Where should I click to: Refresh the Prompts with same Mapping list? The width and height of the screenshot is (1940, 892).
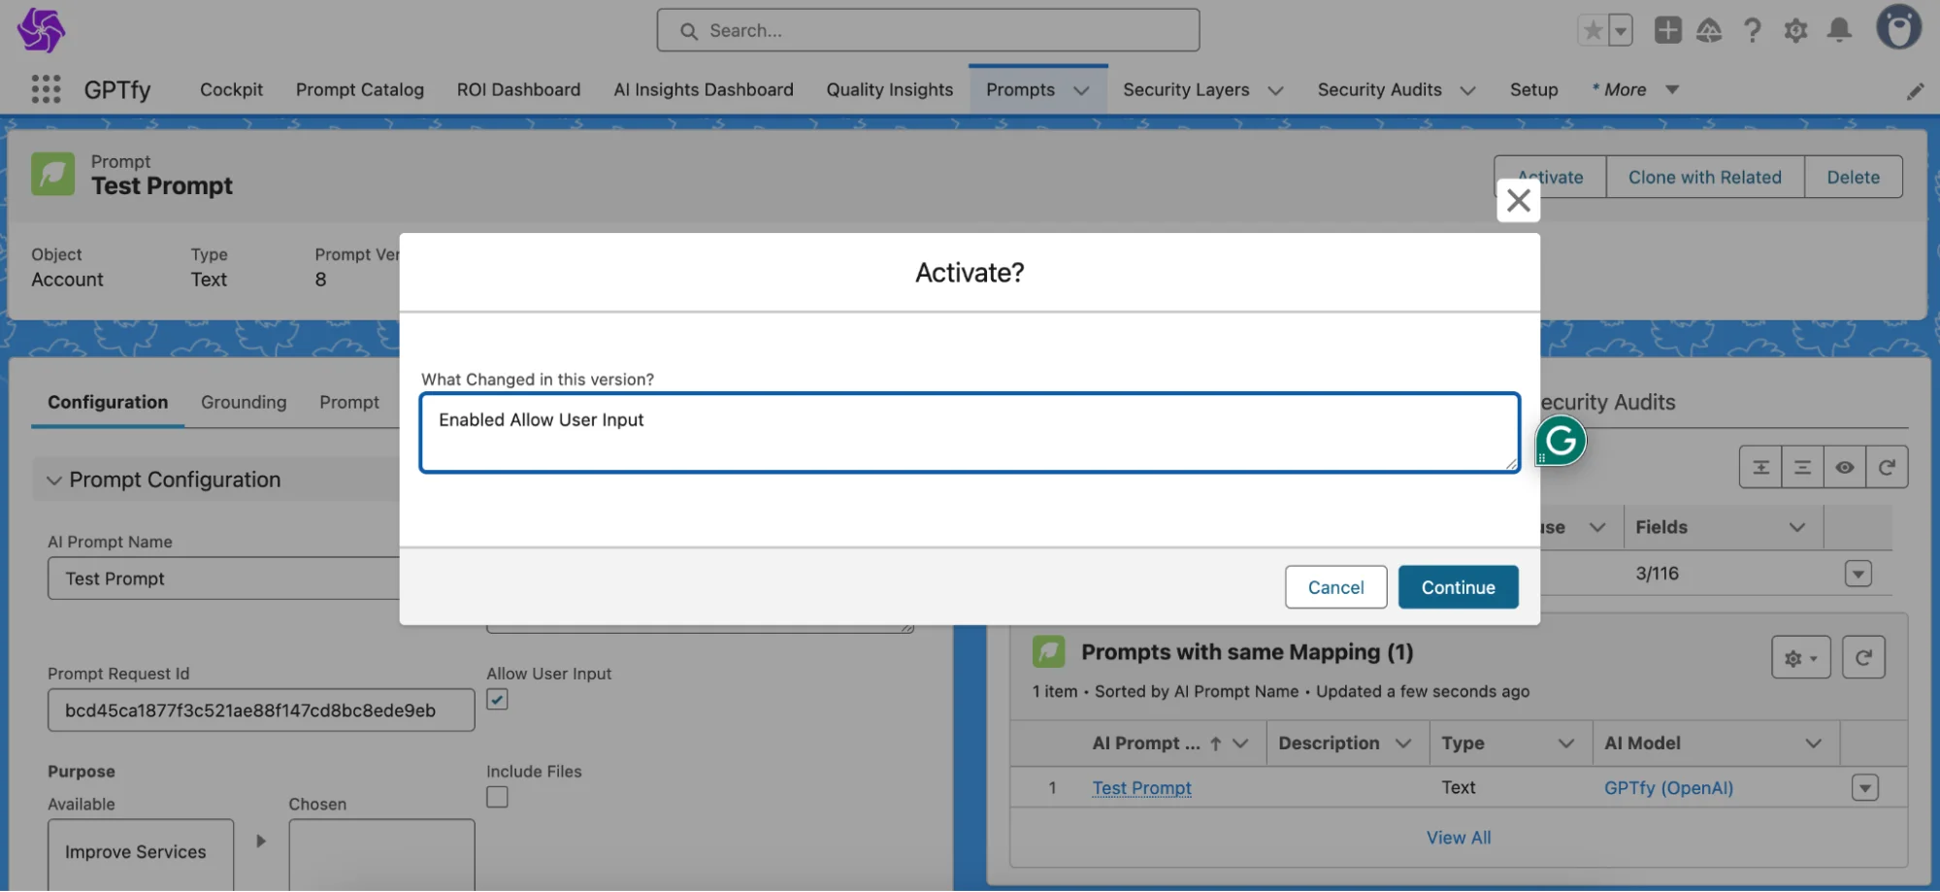pos(1863,657)
